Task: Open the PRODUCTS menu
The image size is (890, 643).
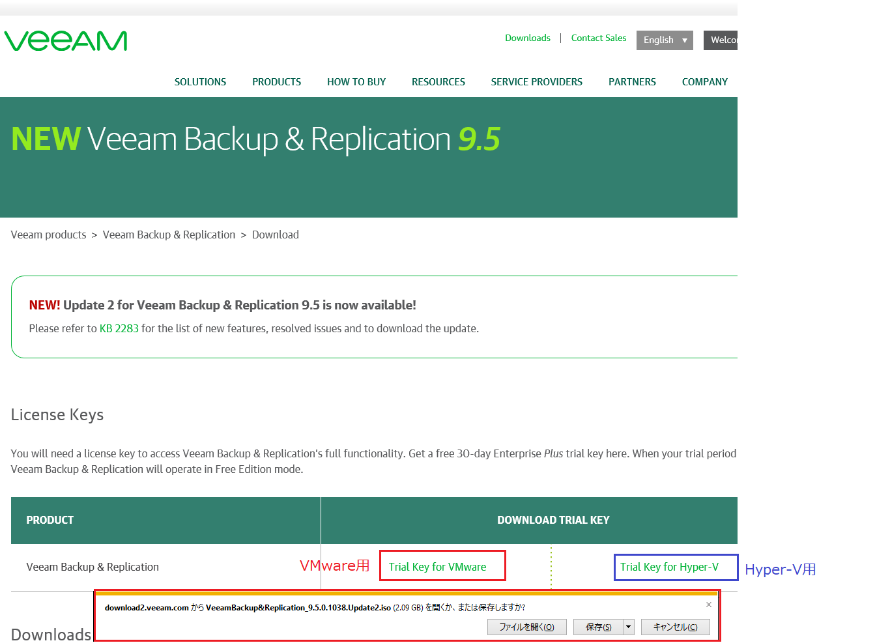Action: click(277, 82)
